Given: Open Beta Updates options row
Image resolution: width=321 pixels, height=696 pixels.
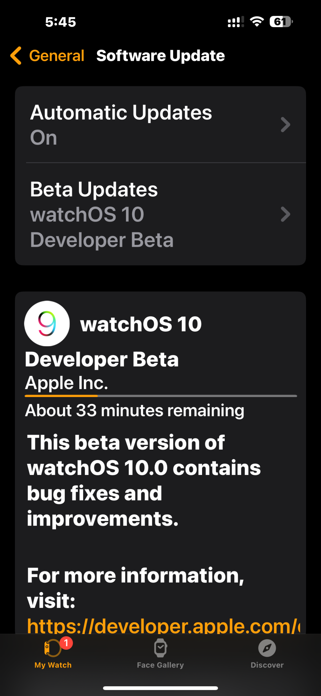Looking at the screenshot, I should tap(160, 214).
